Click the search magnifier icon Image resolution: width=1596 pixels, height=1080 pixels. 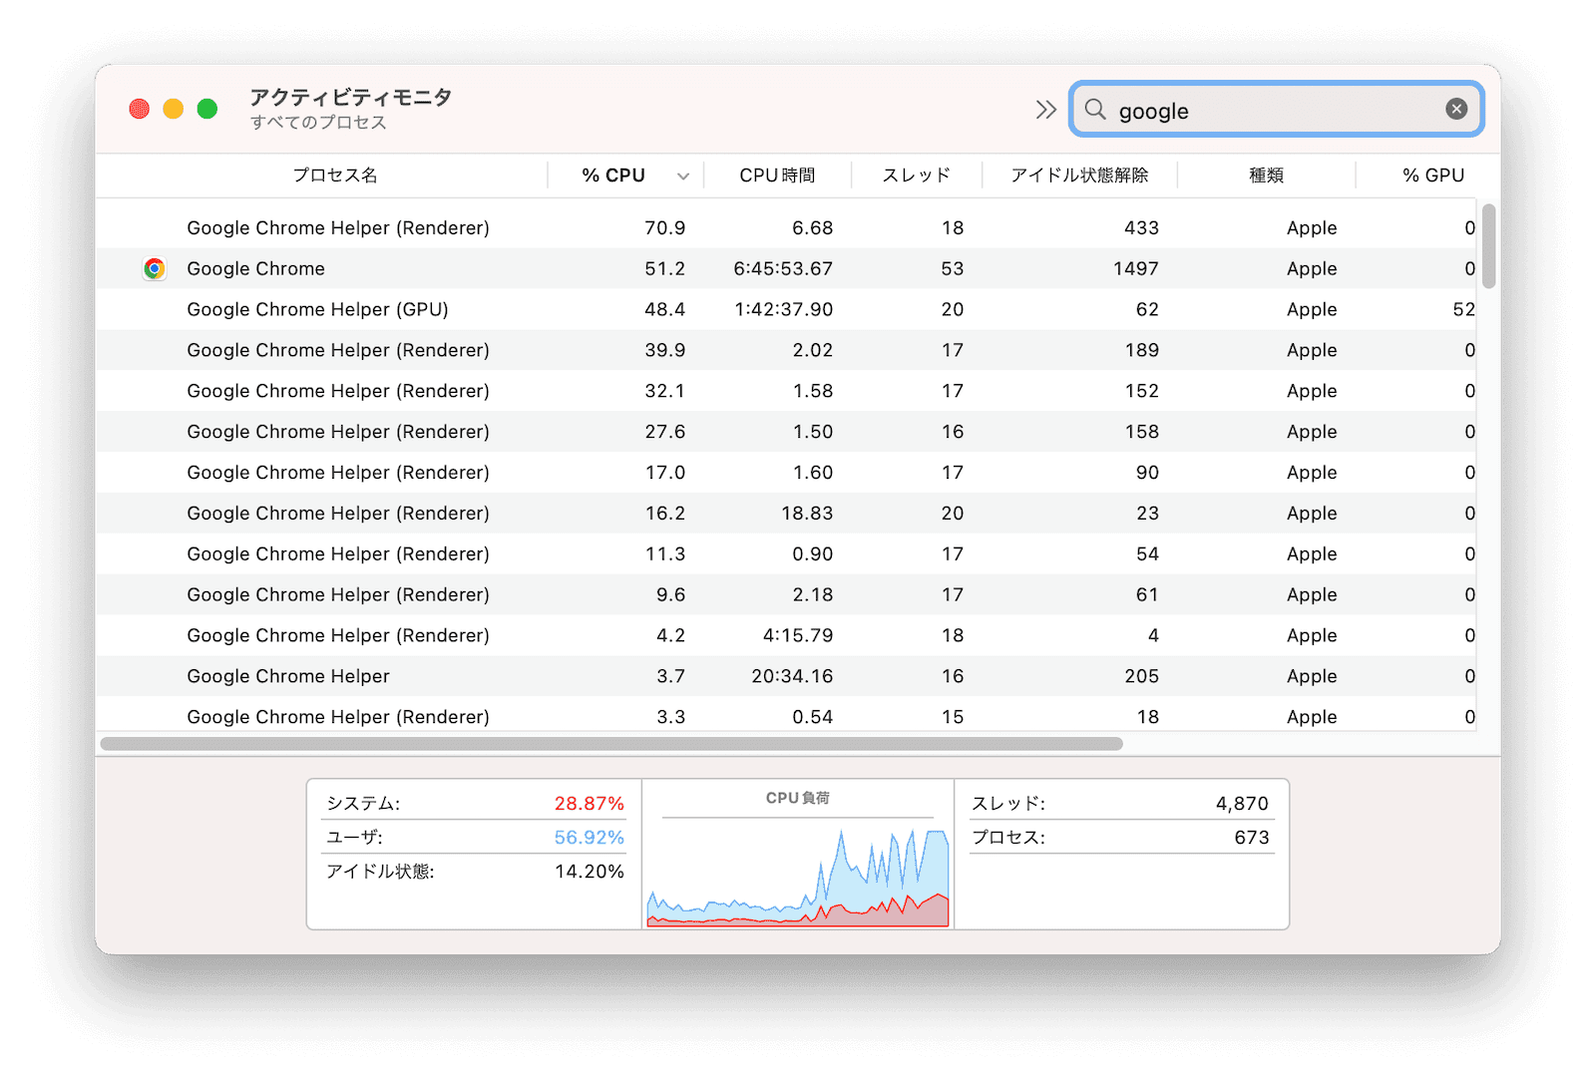pos(1095,110)
